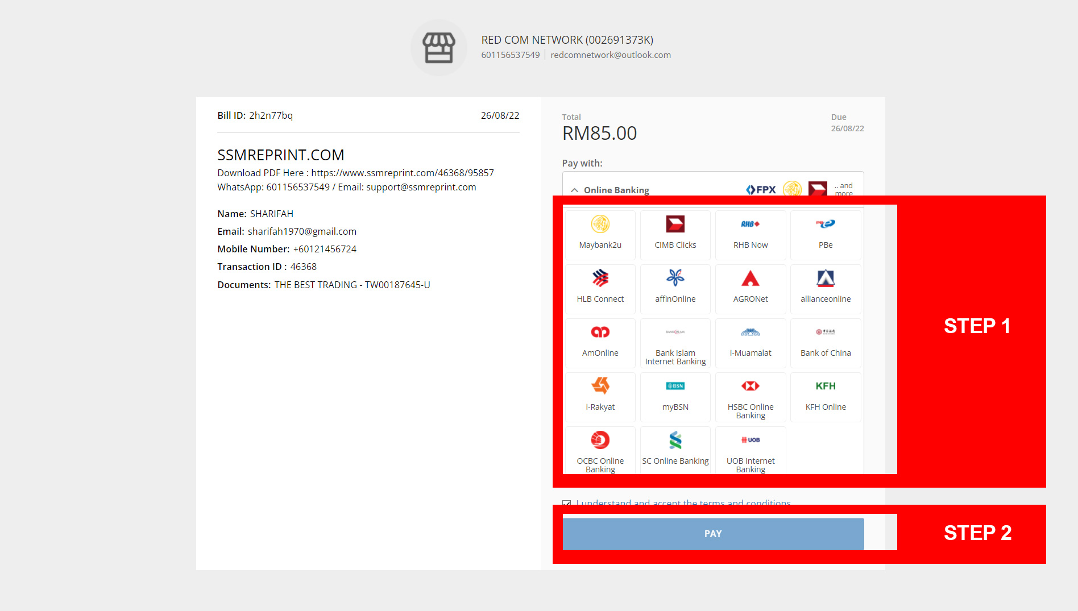This screenshot has width=1078, height=611.
Task: Click the Bill ID 2h2n77bq
Action: 255,115
